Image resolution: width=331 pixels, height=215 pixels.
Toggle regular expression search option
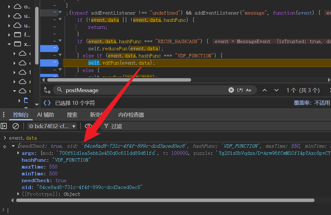(x=240, y=90)
